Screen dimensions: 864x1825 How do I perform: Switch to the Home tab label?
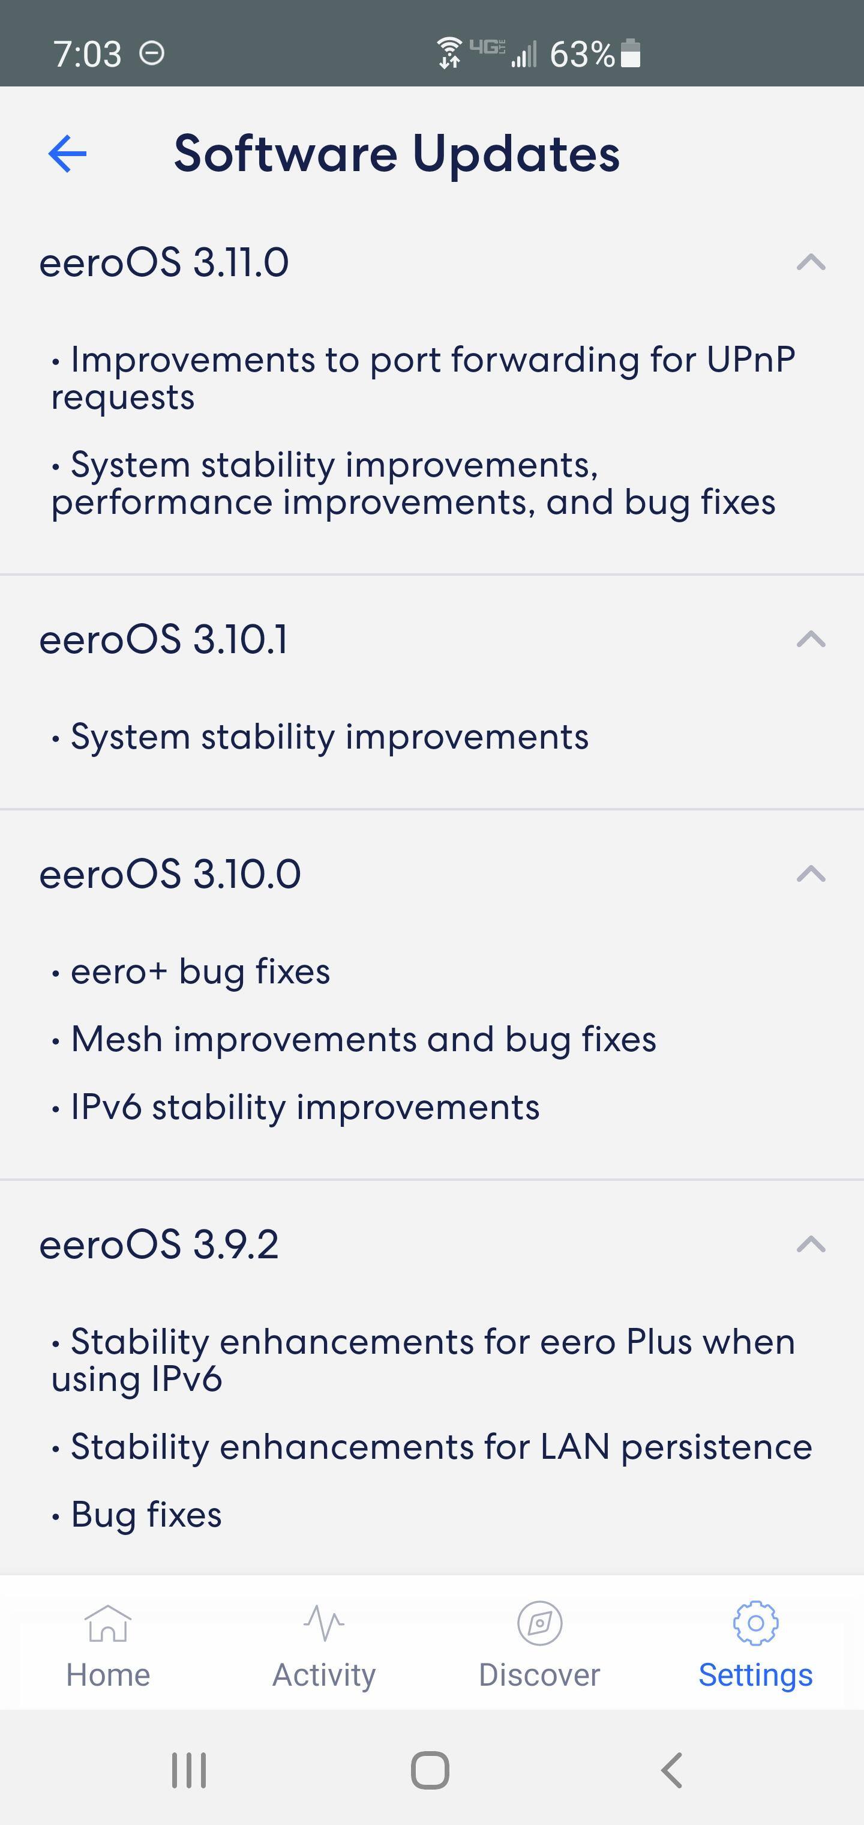(x=107, y=1676)
